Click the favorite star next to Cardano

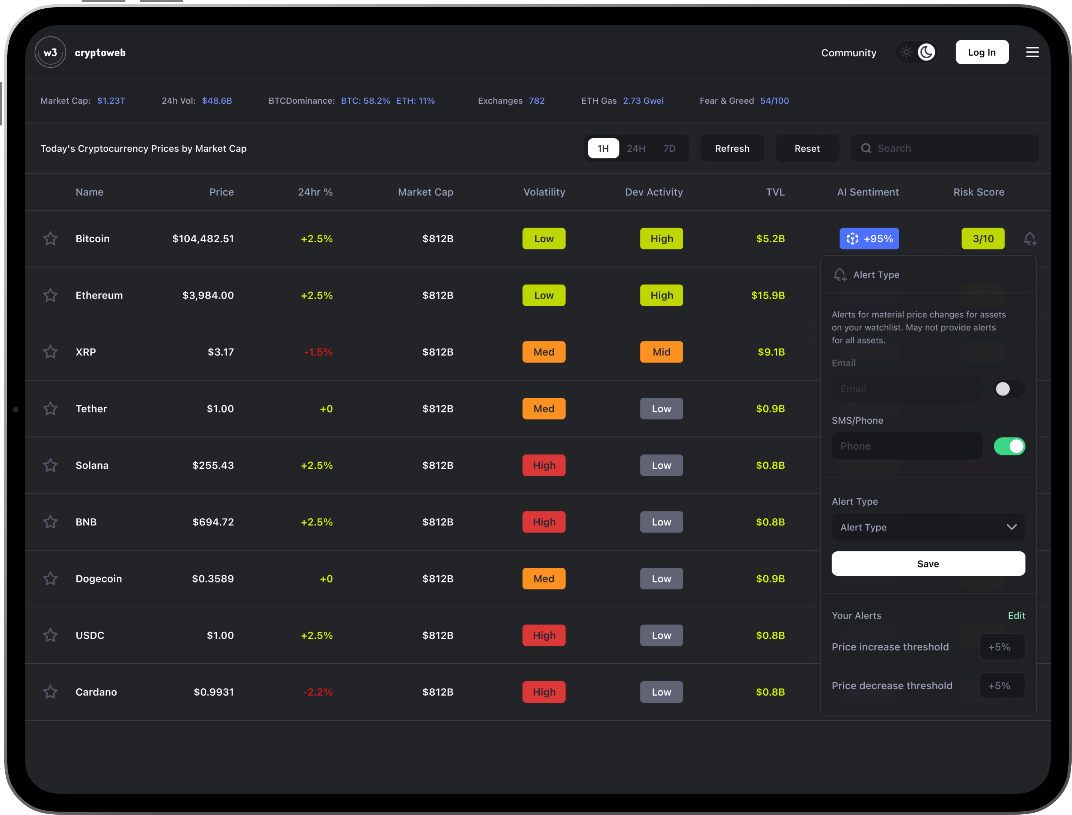50,692
